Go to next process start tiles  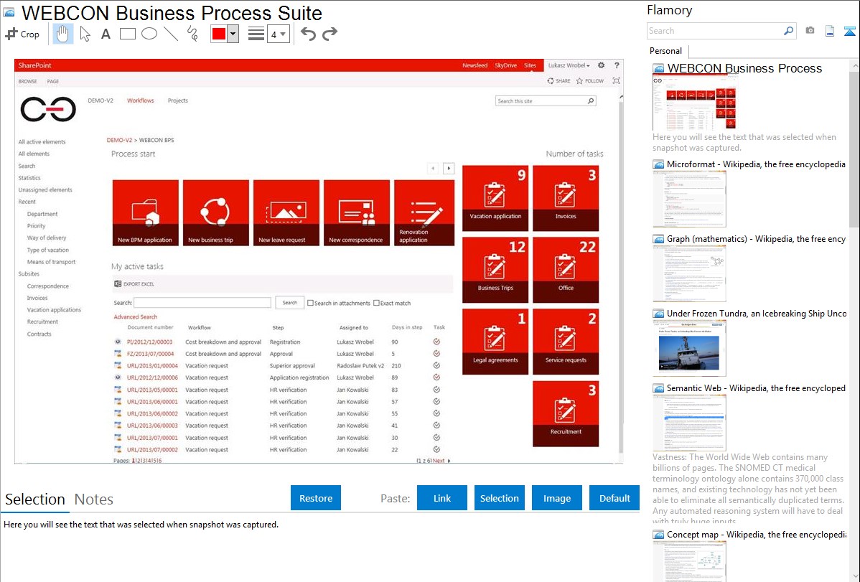coord(449,169)
